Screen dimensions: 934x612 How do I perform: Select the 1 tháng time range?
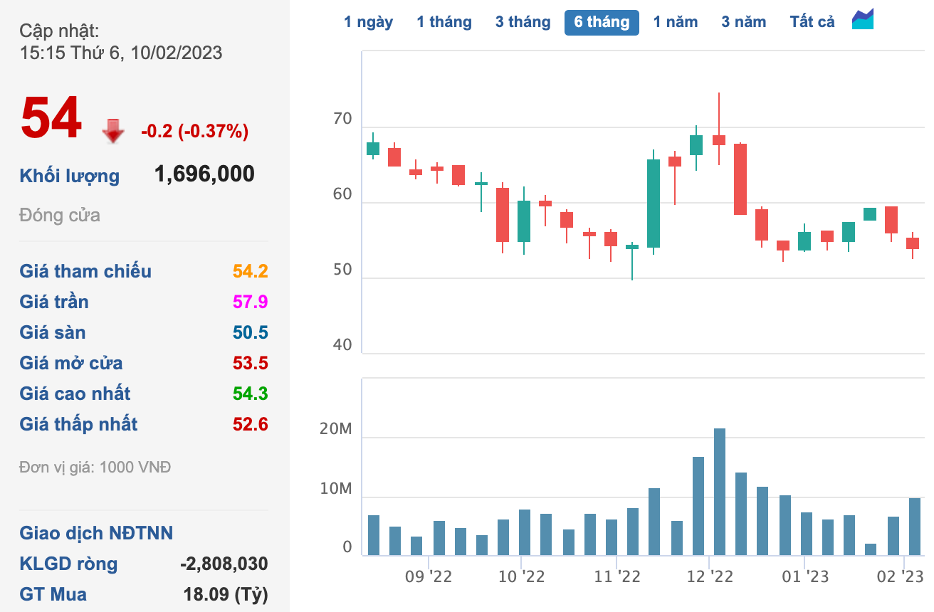pyautogui.click(x=444, y=22)
